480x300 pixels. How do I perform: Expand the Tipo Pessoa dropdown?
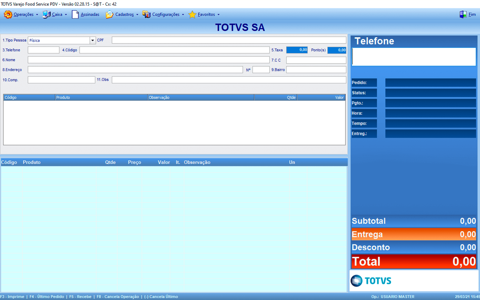[x=92, y=40]
